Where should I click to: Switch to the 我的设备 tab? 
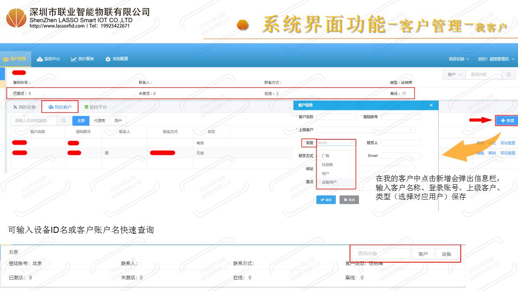click(x=24, y=107)
